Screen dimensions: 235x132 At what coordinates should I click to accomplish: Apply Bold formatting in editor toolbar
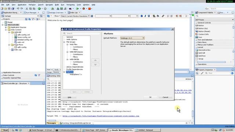142,16
